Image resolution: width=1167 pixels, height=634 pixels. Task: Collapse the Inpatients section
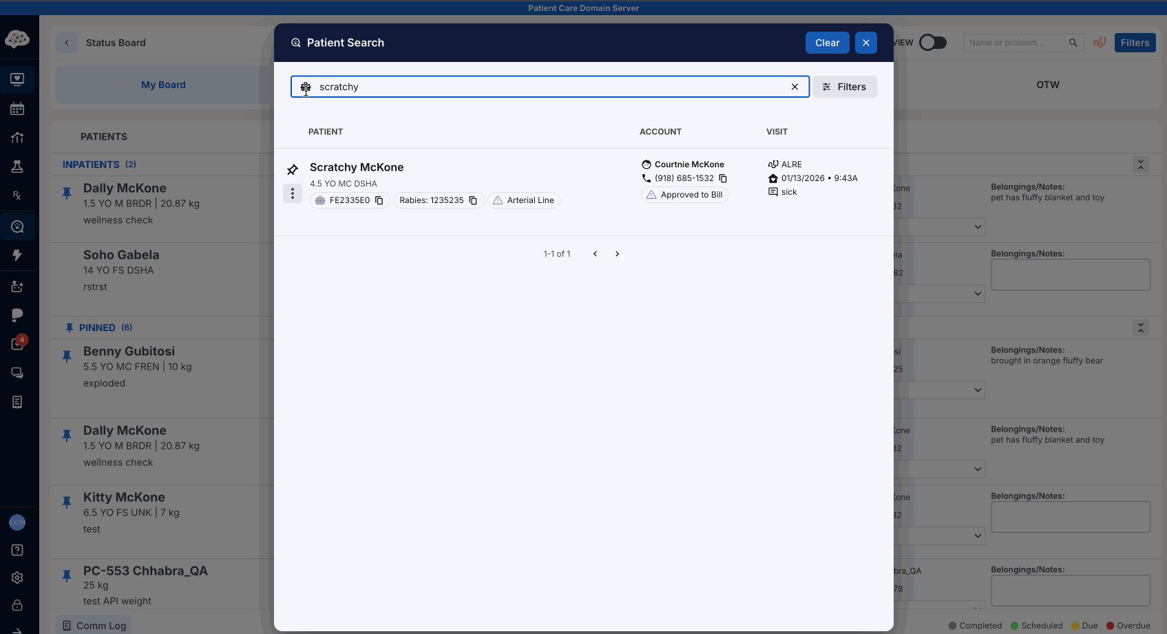1140,165
